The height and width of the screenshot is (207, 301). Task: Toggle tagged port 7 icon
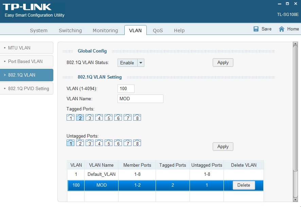pyautogui.click(x=127, y=117)
